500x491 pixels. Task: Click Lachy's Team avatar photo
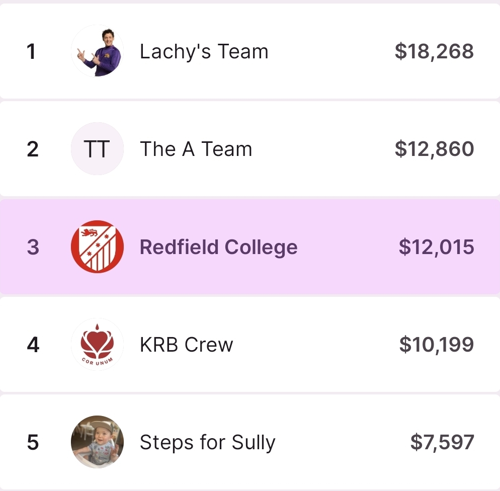(97, 51)
